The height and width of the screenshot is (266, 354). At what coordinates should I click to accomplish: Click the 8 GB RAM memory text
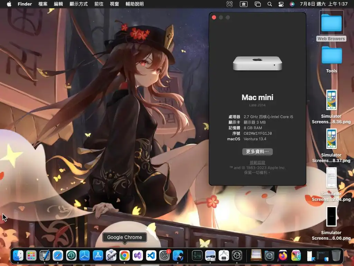[253, 128]
